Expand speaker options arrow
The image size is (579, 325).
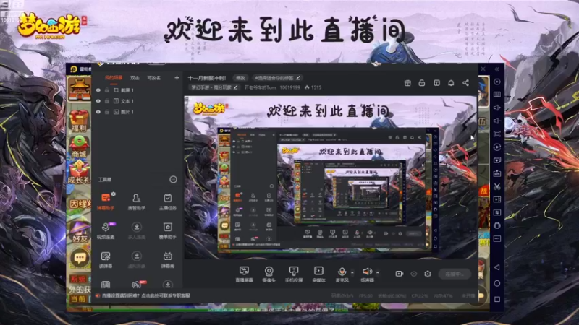377,273
